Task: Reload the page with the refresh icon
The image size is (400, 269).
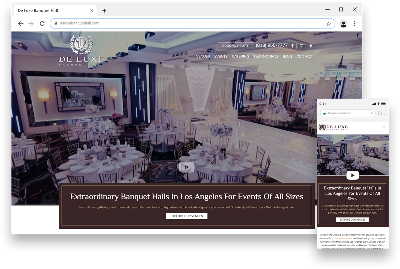Action: coord(42,24)
